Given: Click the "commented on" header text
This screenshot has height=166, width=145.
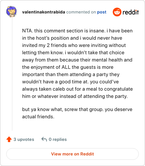Looking at the screenshot, I should tap(81, 12).
